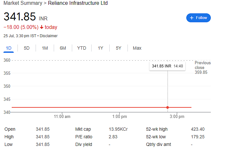Click the 355 y-axis label

point(7,73)
